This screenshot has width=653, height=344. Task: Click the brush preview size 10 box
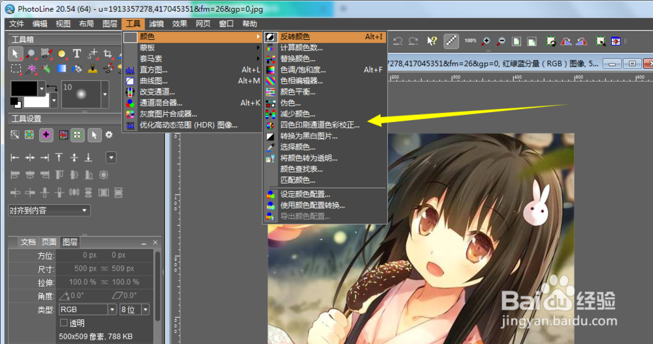tap(81, 94)
